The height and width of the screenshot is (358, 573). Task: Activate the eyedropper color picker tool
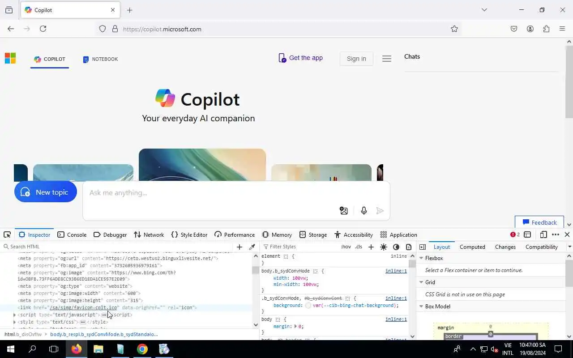(252, 247)
